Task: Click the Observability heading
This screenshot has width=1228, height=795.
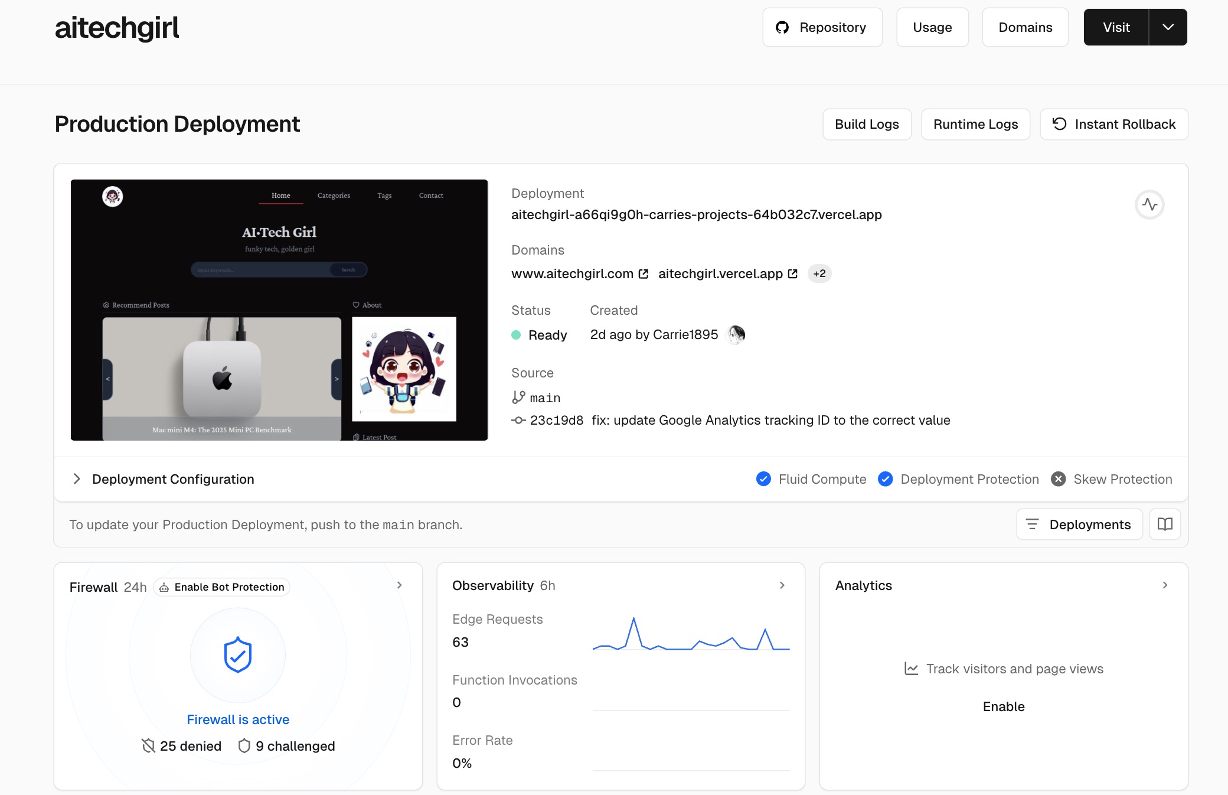Action: (493, 585)
